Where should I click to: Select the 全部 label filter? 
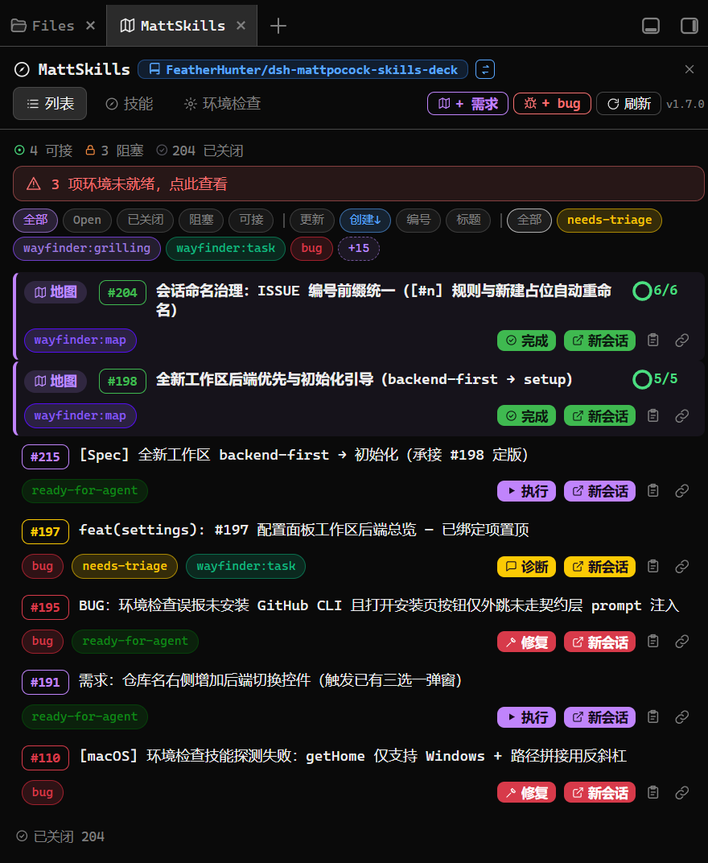pyautogui.click(x=529, y=220)
